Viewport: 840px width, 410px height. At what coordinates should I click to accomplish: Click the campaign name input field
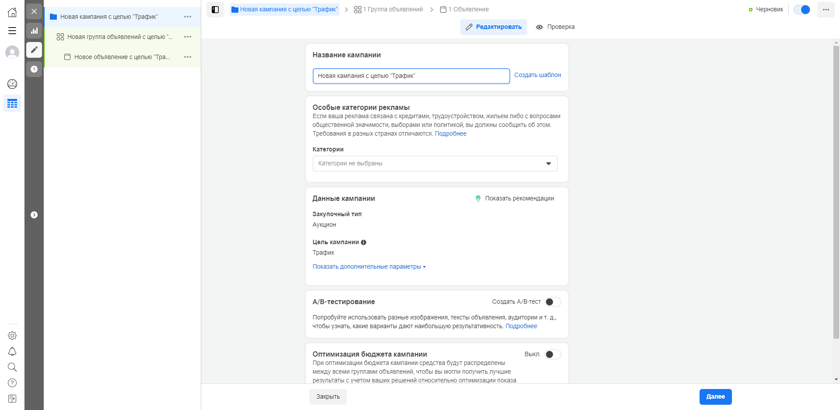point(411,76)
